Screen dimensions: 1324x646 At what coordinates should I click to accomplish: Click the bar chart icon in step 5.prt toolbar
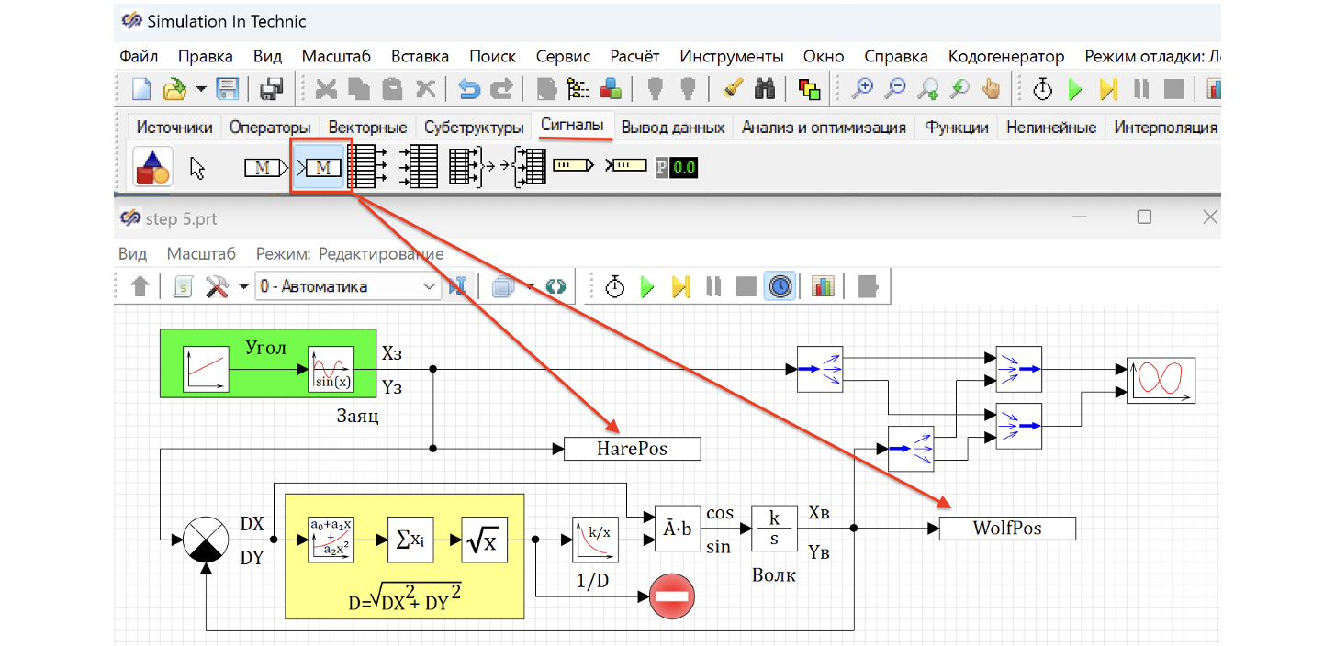coord(823,286)
